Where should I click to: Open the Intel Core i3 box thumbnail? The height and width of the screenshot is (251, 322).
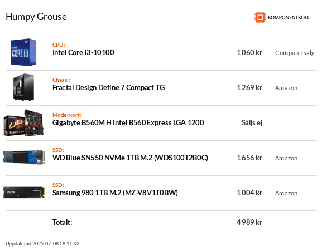pyautogui.click(x=23, y=52)
